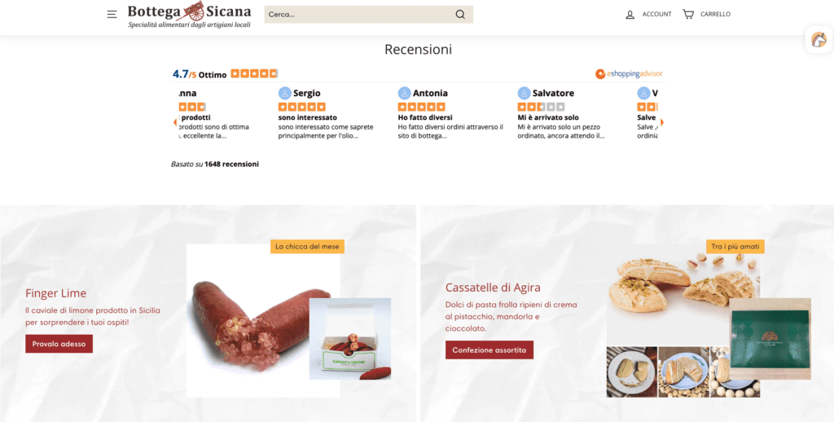Open Antonia's review text
The width and height of the screenshot is (834, 422).
[450, 131]
